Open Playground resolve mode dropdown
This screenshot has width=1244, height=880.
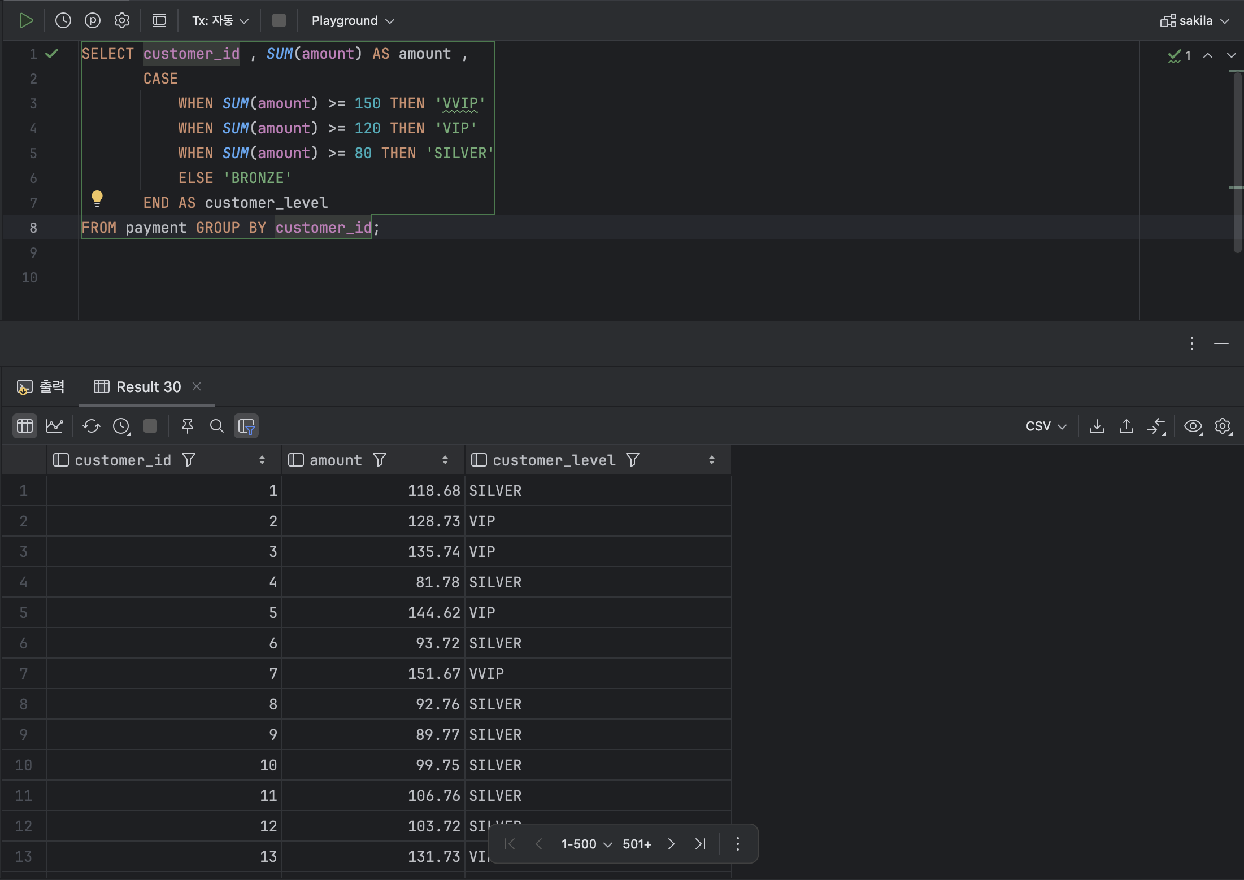353,21
